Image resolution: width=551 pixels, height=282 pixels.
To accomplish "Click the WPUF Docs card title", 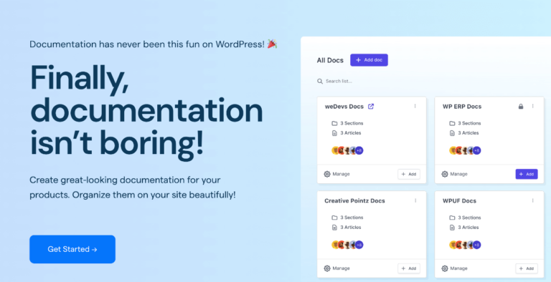I will [x=459, y=200].
